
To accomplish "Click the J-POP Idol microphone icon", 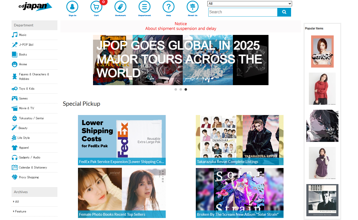I will click(x=15, y=45).
